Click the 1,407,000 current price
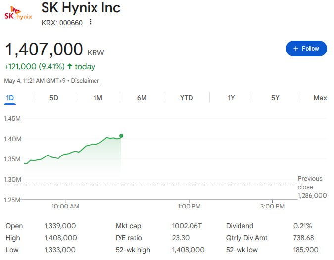The image size is (334, 260). pos(44,49)
